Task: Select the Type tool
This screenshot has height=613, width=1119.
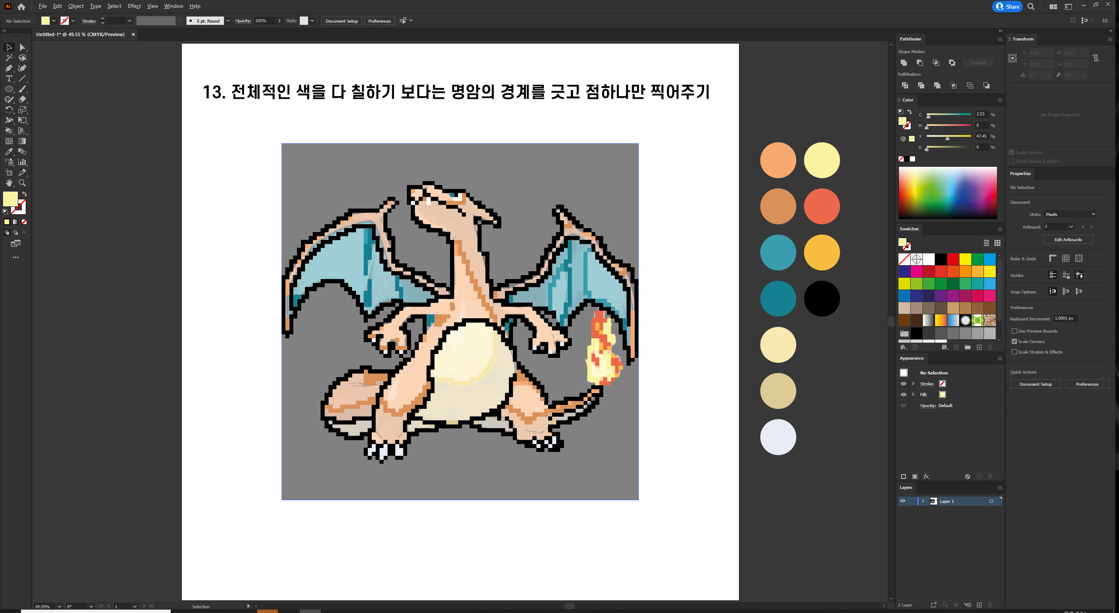Action: pos(9,78)
